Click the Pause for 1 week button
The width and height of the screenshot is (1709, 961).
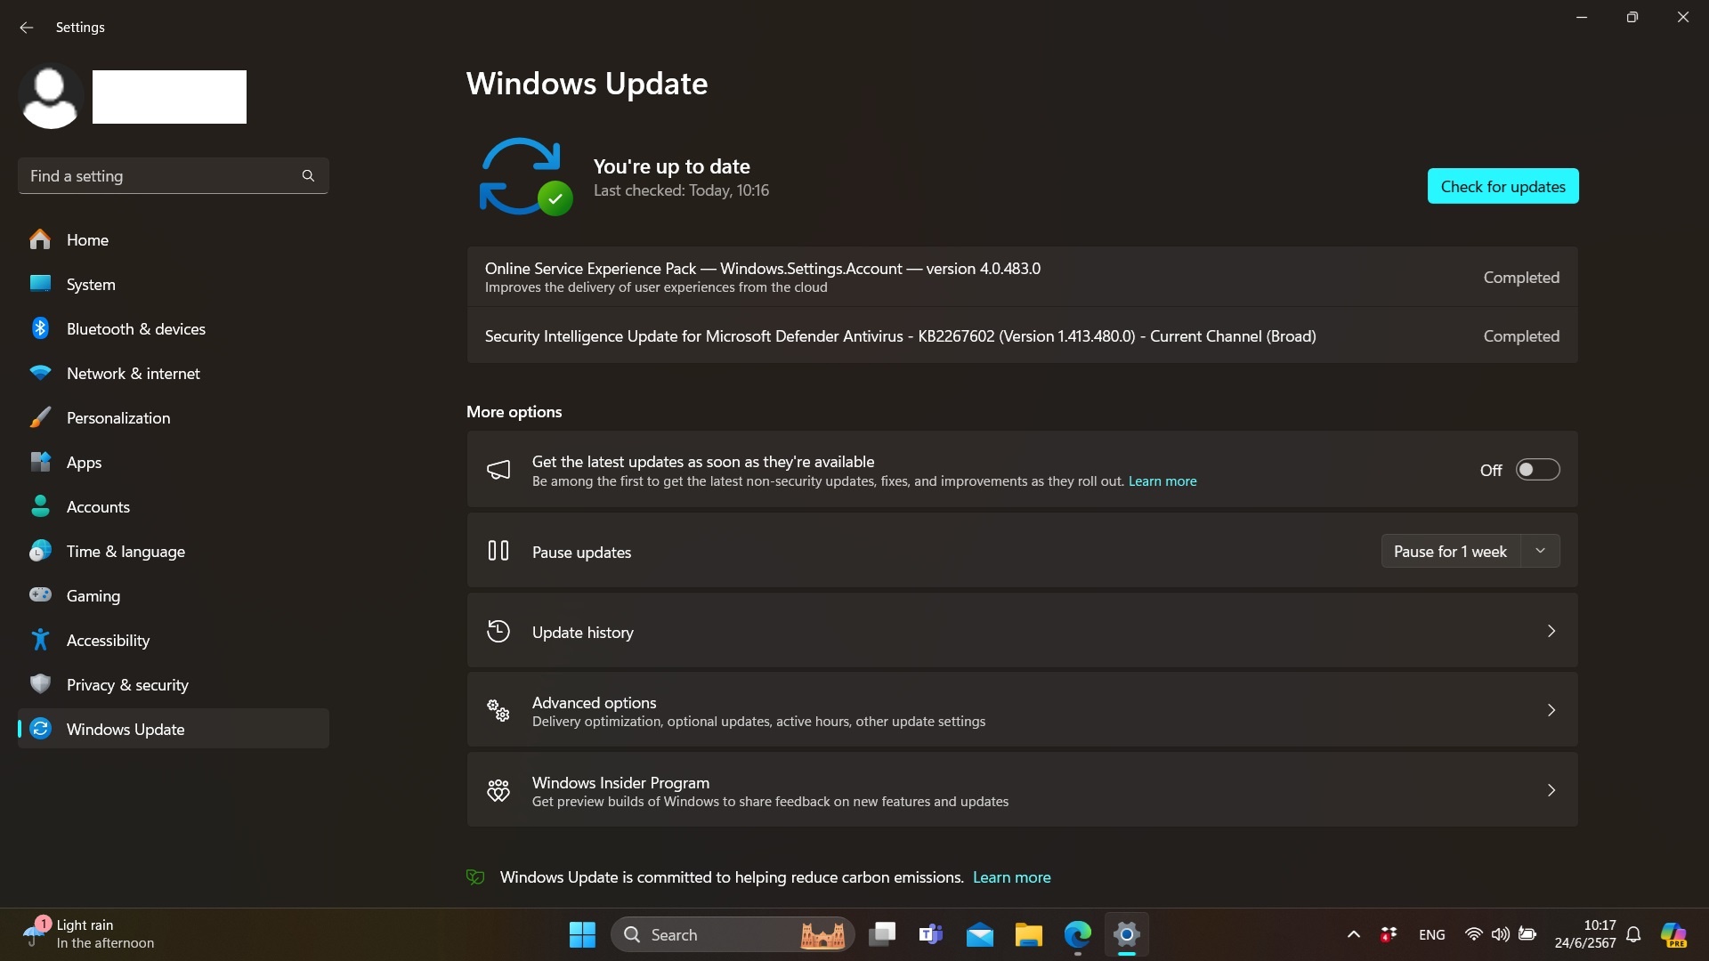1450,551
